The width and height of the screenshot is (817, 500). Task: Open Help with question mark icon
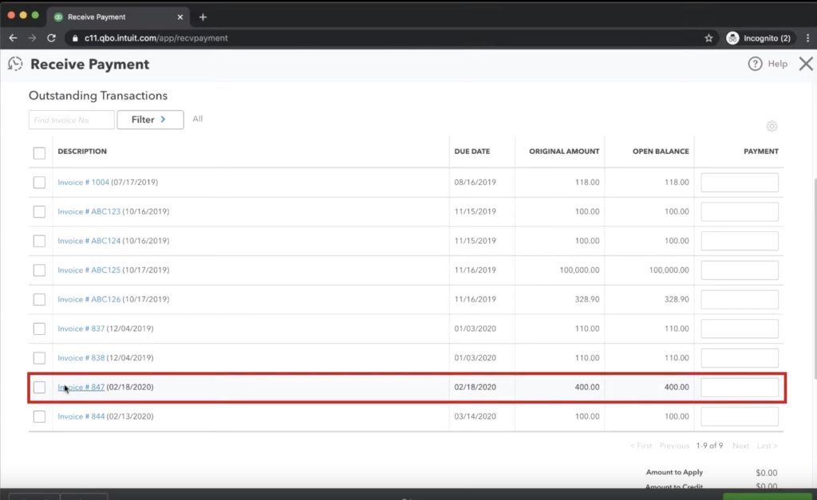755,64
